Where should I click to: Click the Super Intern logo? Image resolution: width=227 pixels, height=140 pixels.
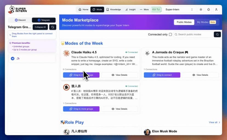tap(17, 9)
